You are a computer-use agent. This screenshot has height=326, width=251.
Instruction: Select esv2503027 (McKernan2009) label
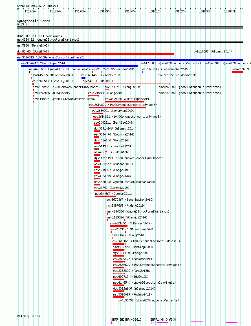(x=132, y=229)
